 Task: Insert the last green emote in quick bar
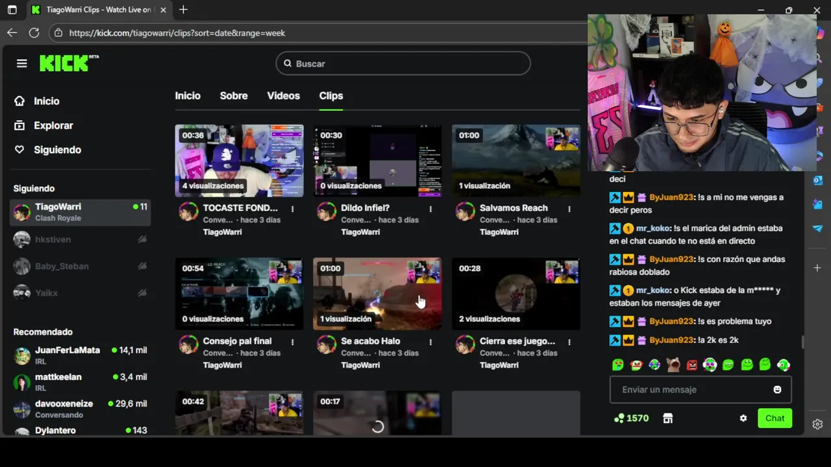tap(784, 365)
